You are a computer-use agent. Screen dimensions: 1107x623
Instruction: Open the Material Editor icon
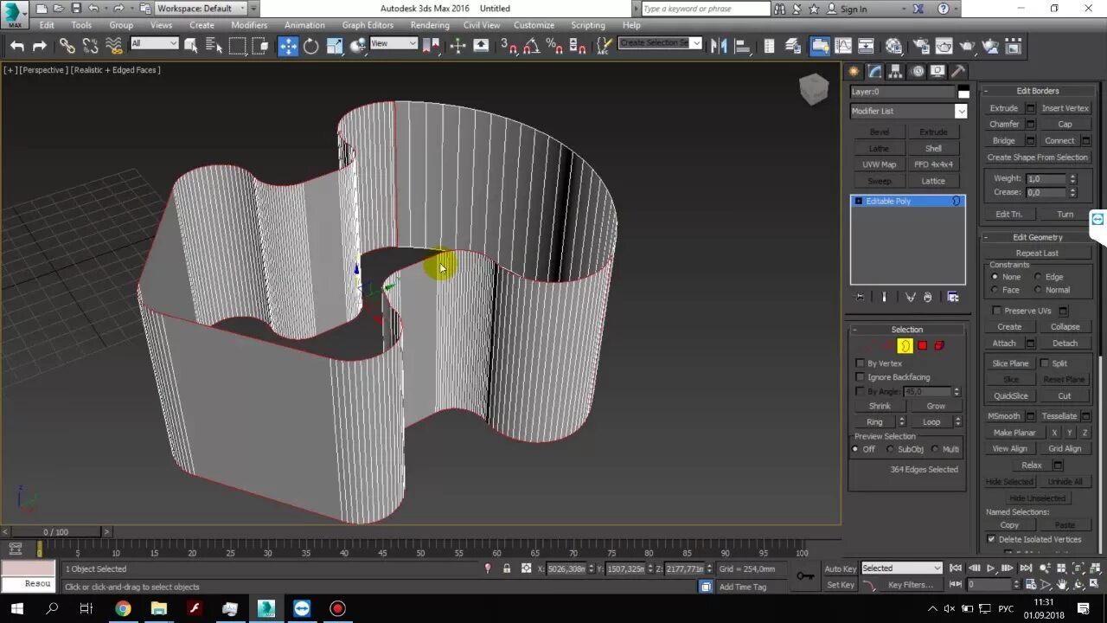[894, 46]
